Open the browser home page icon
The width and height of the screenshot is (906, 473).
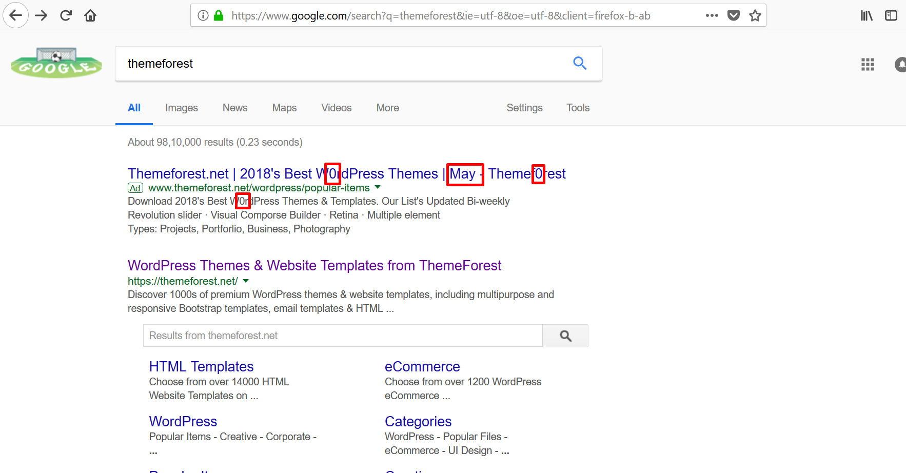(90, 15)
